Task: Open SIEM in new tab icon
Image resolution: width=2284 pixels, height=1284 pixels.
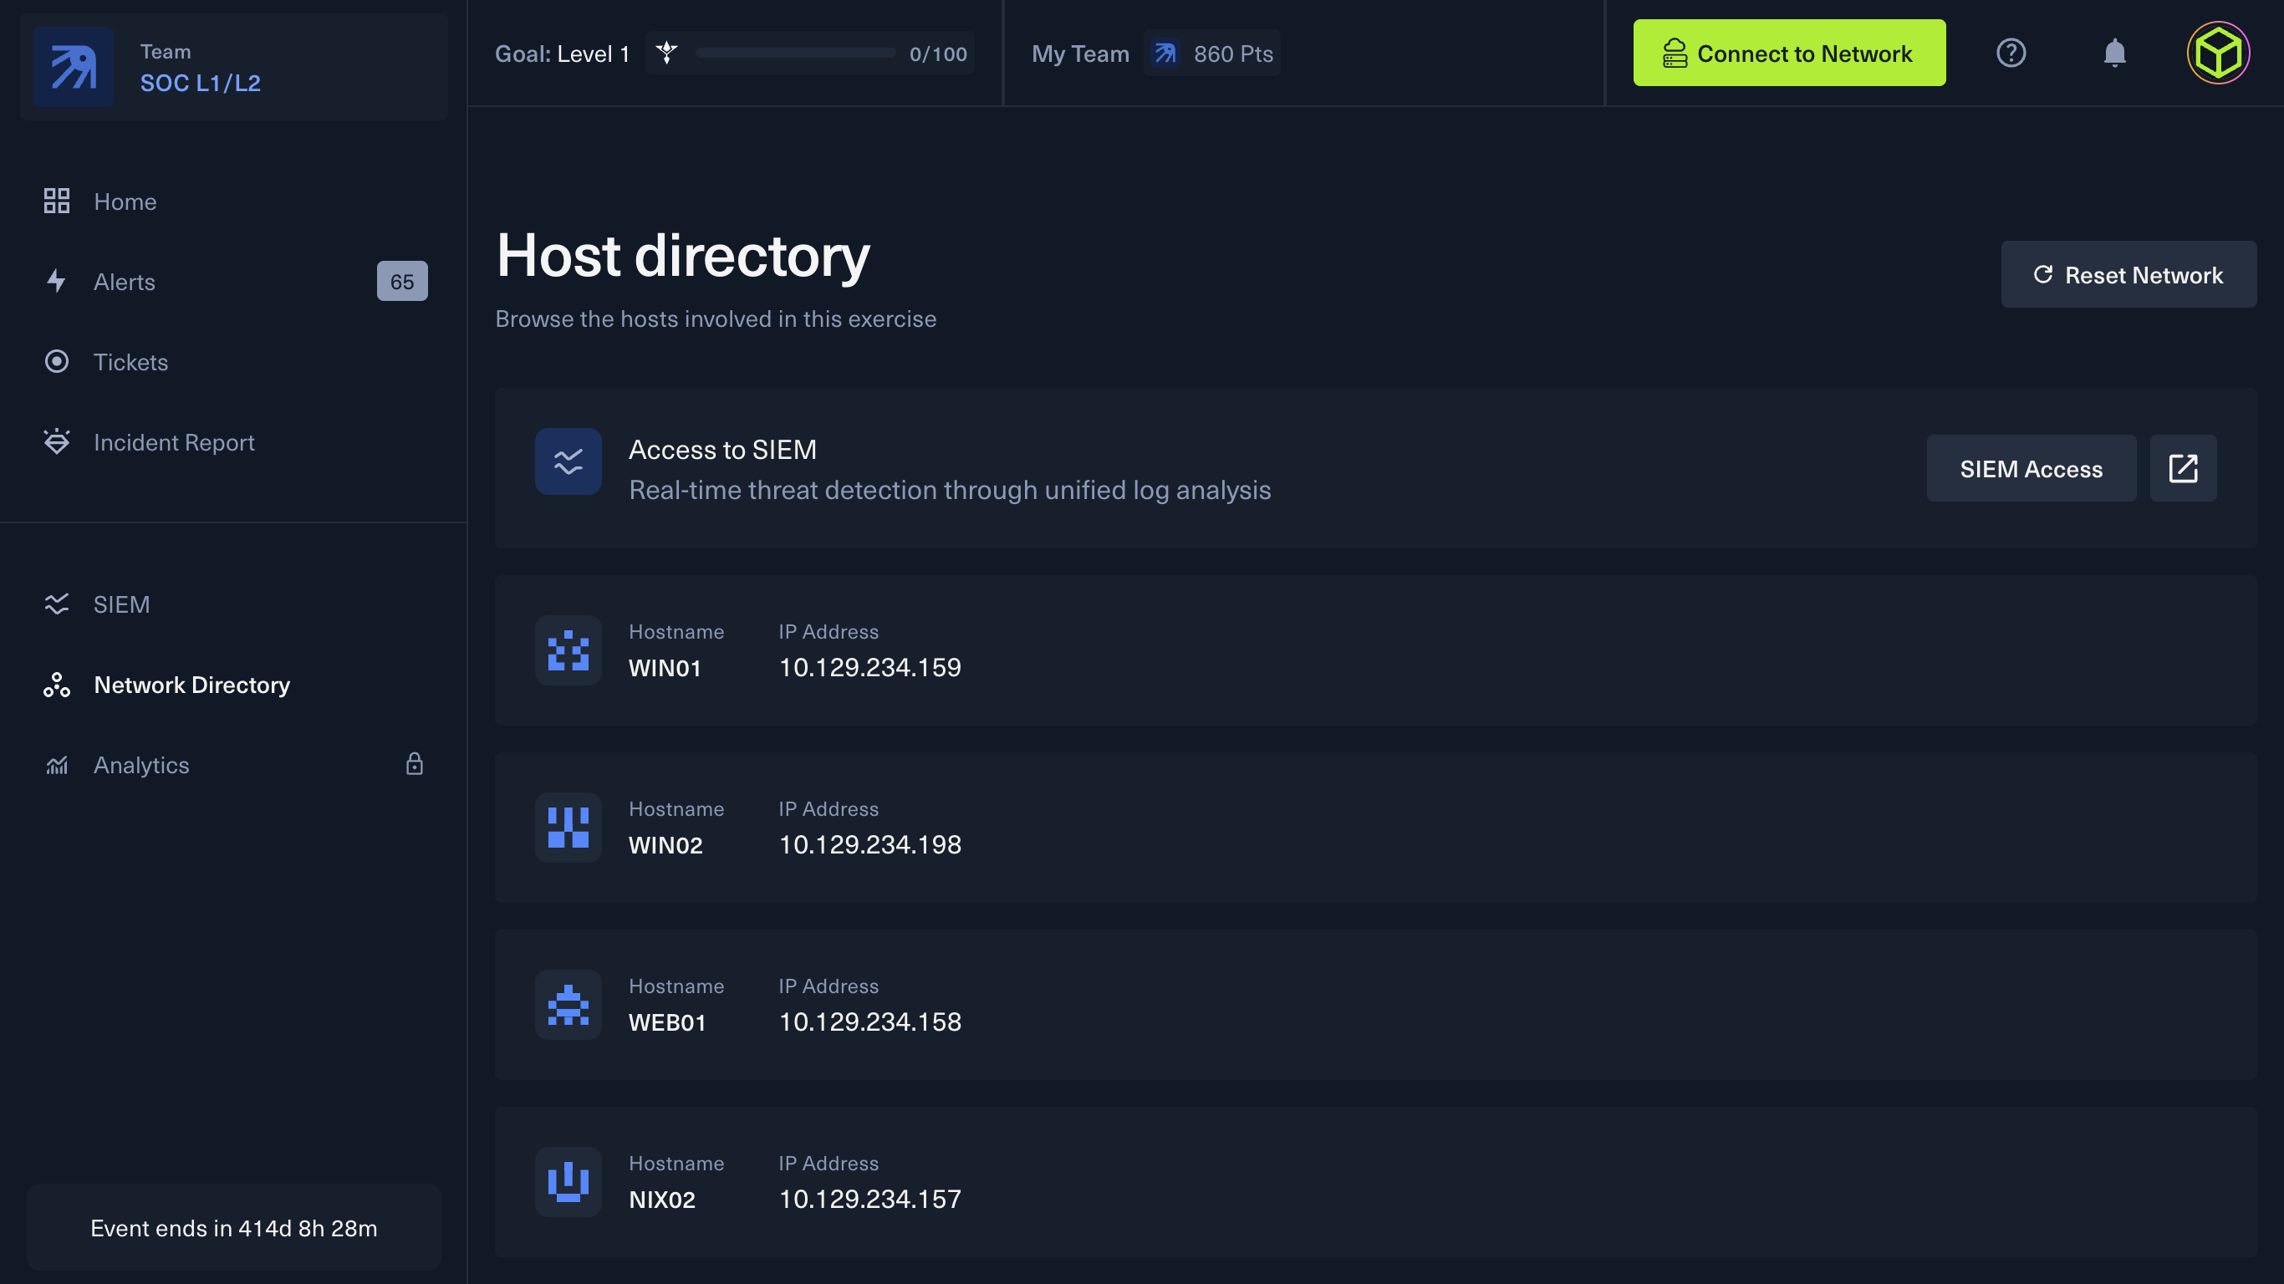Action: click(2182, 468)
